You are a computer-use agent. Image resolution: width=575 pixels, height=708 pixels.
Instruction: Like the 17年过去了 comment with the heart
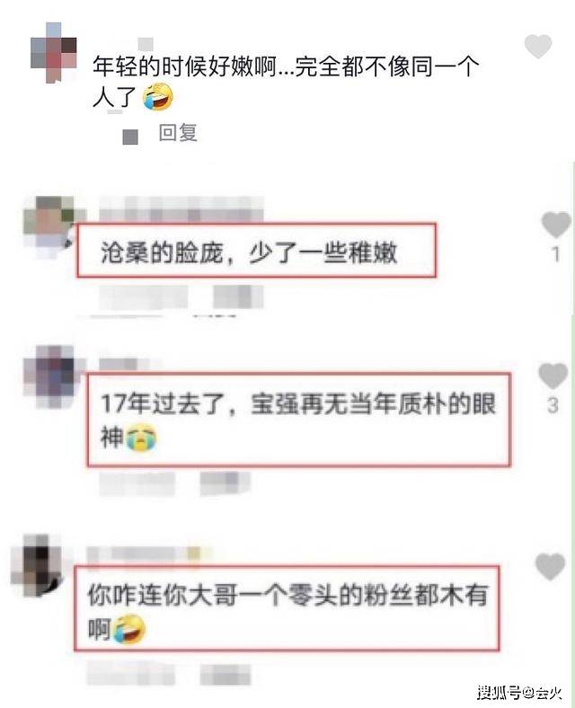(x=553, y=376)
